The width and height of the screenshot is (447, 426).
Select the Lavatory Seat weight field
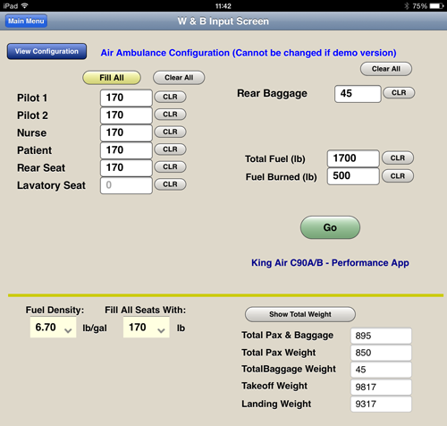pos(126,185)
